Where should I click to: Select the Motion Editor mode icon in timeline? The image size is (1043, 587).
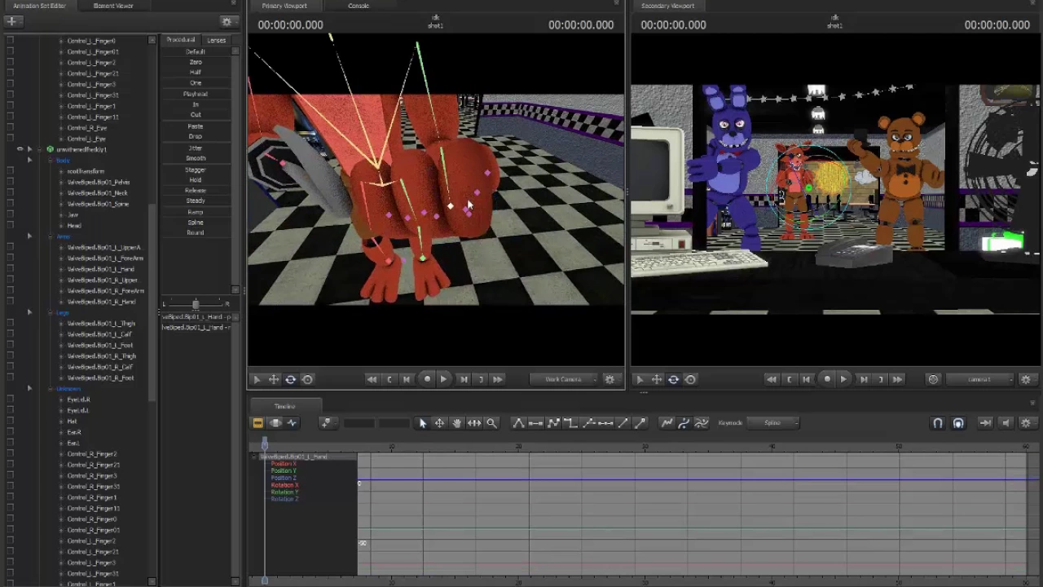275,423
